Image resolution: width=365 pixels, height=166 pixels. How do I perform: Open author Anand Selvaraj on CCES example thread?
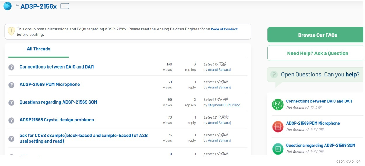coord(219,141)
